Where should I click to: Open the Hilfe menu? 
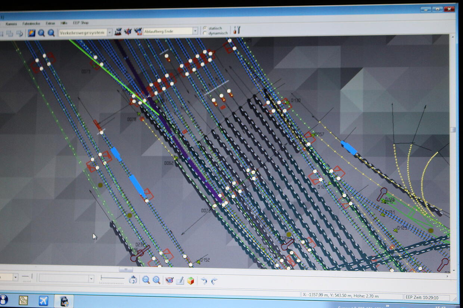tap(64, 23)
